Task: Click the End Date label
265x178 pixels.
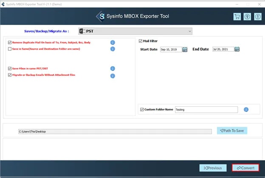Action: pos(200,49)
